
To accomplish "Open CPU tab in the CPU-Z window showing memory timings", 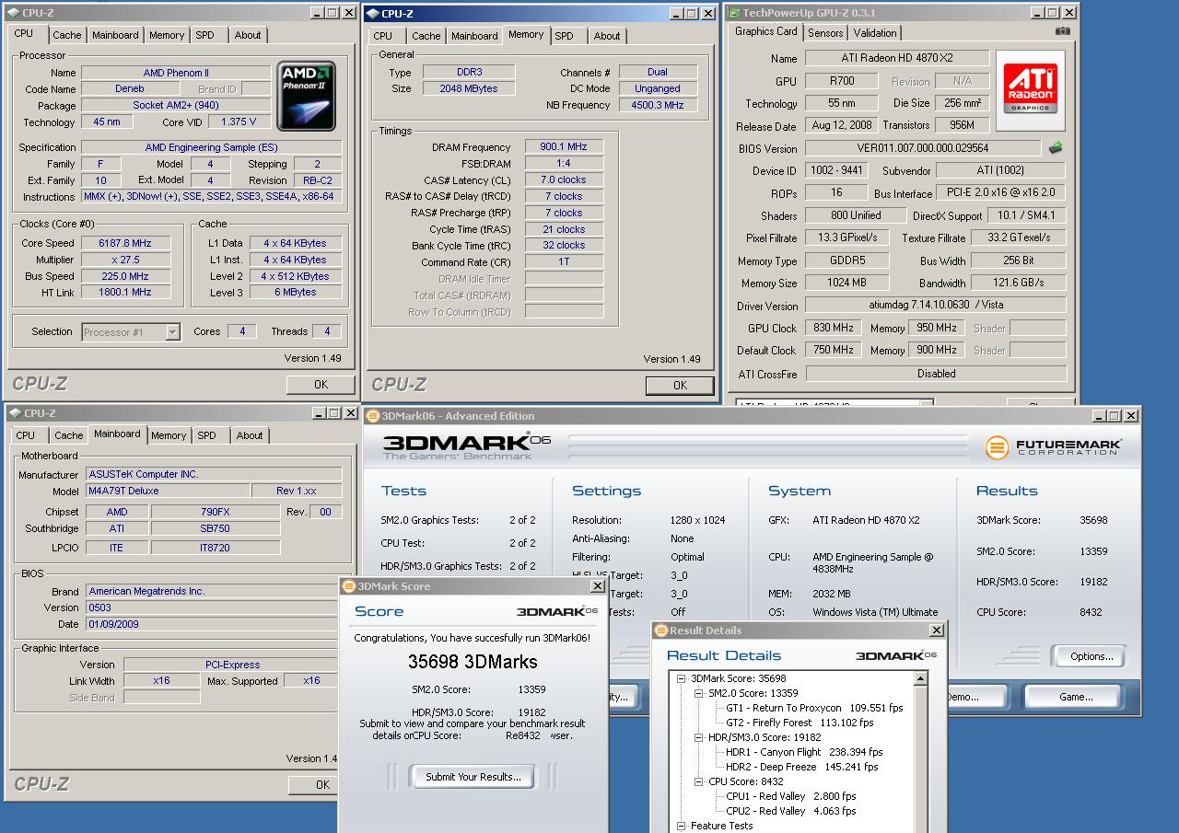I will point(383,36).
